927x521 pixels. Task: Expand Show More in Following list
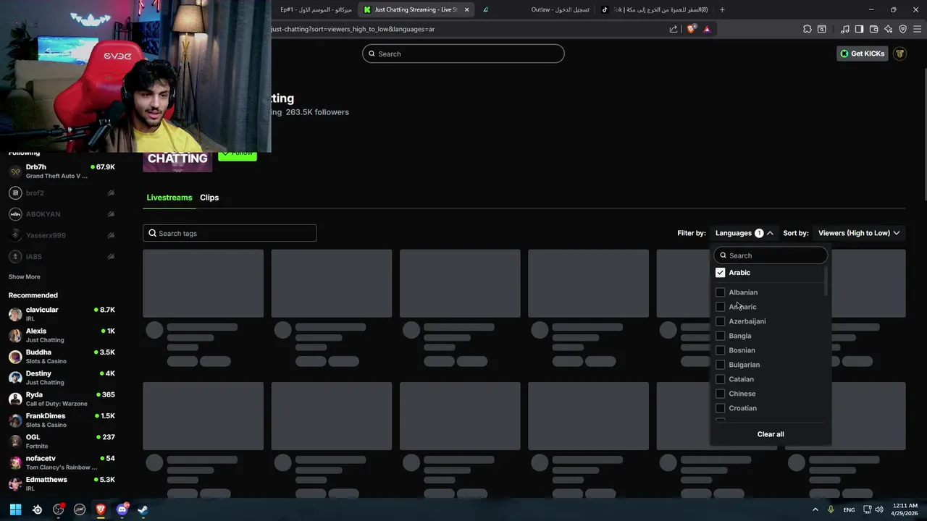24,276
